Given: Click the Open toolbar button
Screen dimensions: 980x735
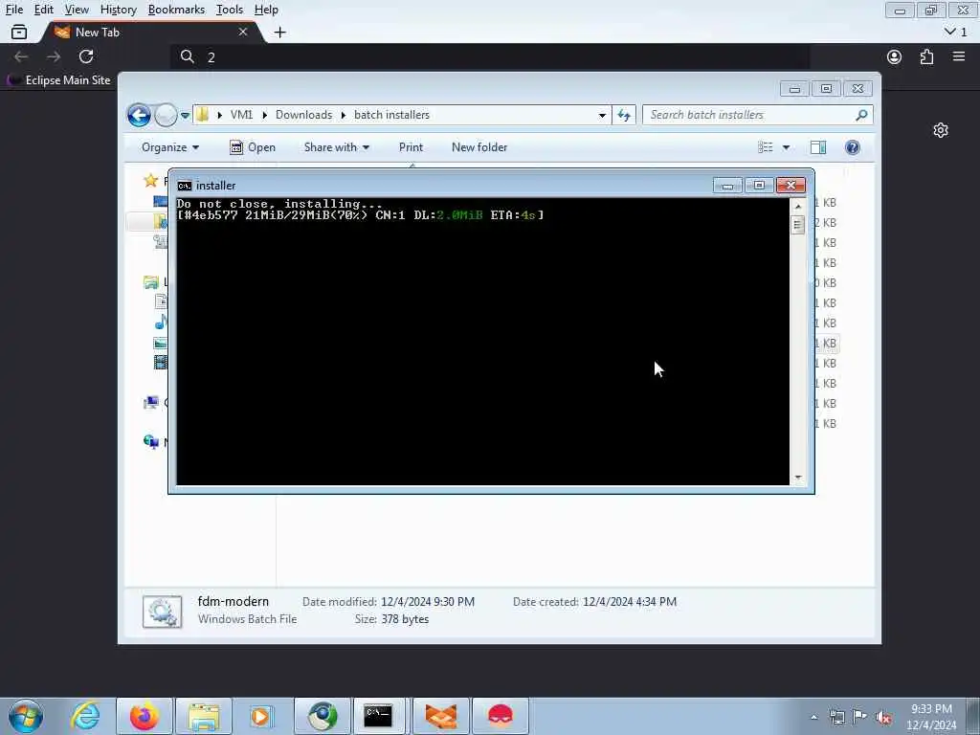Looking at the screenshot, I should coord(253,147).
